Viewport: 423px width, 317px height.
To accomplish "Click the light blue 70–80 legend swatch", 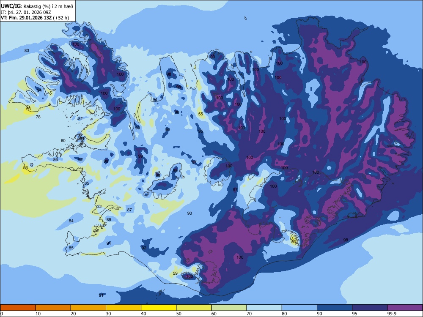I will tap(264, 308).
